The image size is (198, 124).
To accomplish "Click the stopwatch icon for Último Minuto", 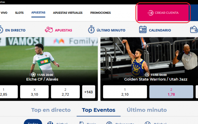I will [x=91, y=30].
